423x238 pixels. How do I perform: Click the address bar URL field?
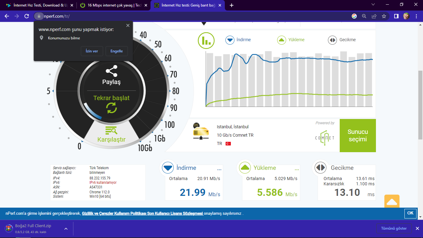tap(195, 16)
